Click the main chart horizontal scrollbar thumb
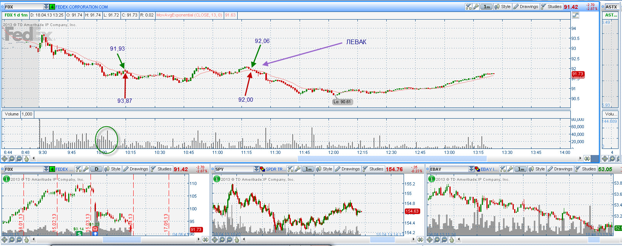This screenshot has height=246, width=622. pos(392,158)
